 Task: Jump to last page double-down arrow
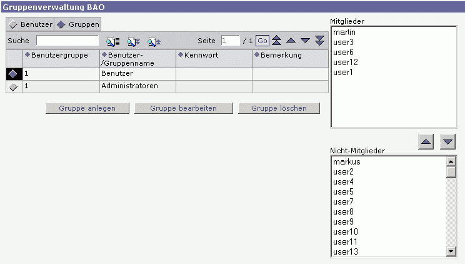click(319, 41)
